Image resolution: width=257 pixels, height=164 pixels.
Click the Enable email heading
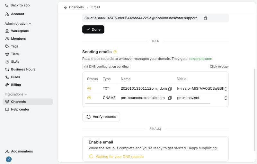point(101,142)
